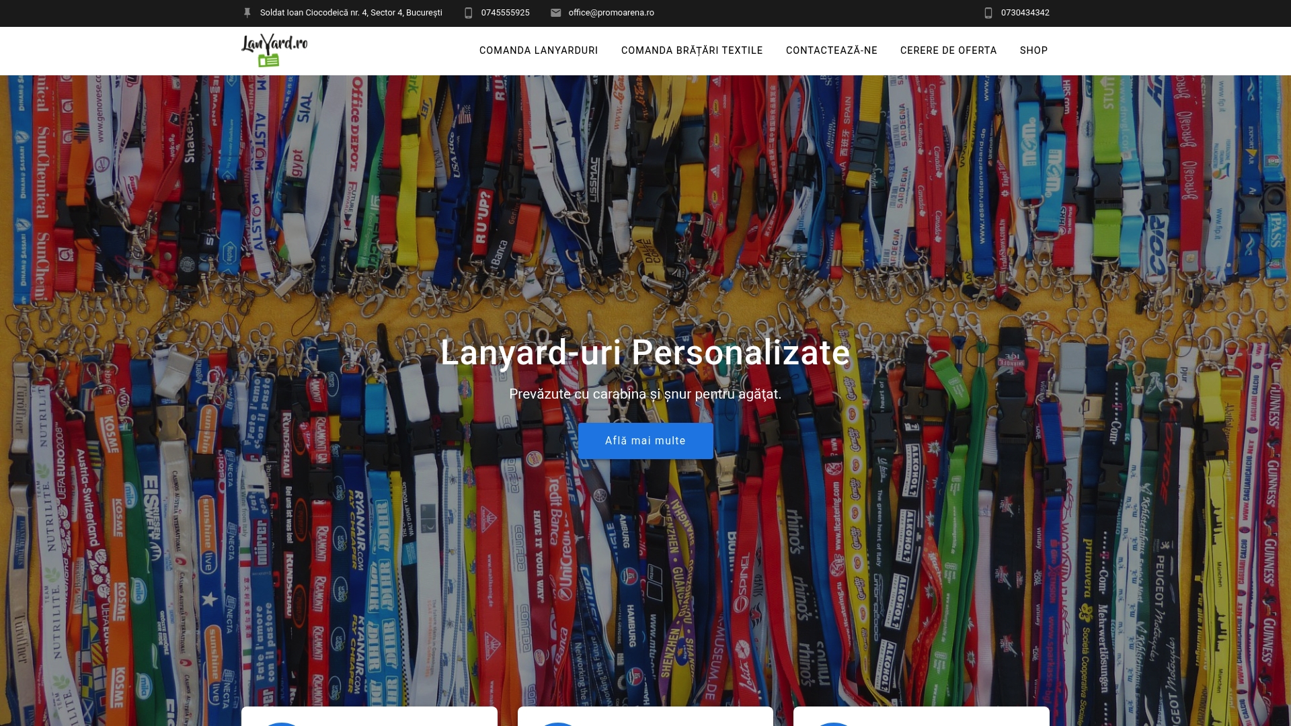Select the address Soldat Ioan Ciocodeică nr. 4

pyautogui.click(x=350, y=13)
